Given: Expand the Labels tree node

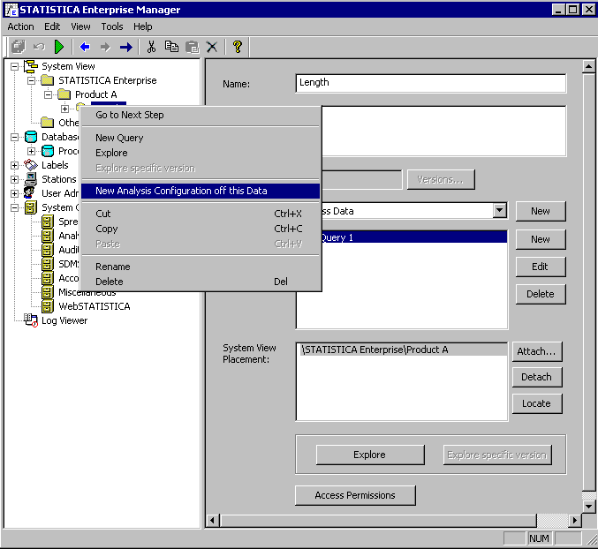Looking at the screenshot, I should point(15,165).
